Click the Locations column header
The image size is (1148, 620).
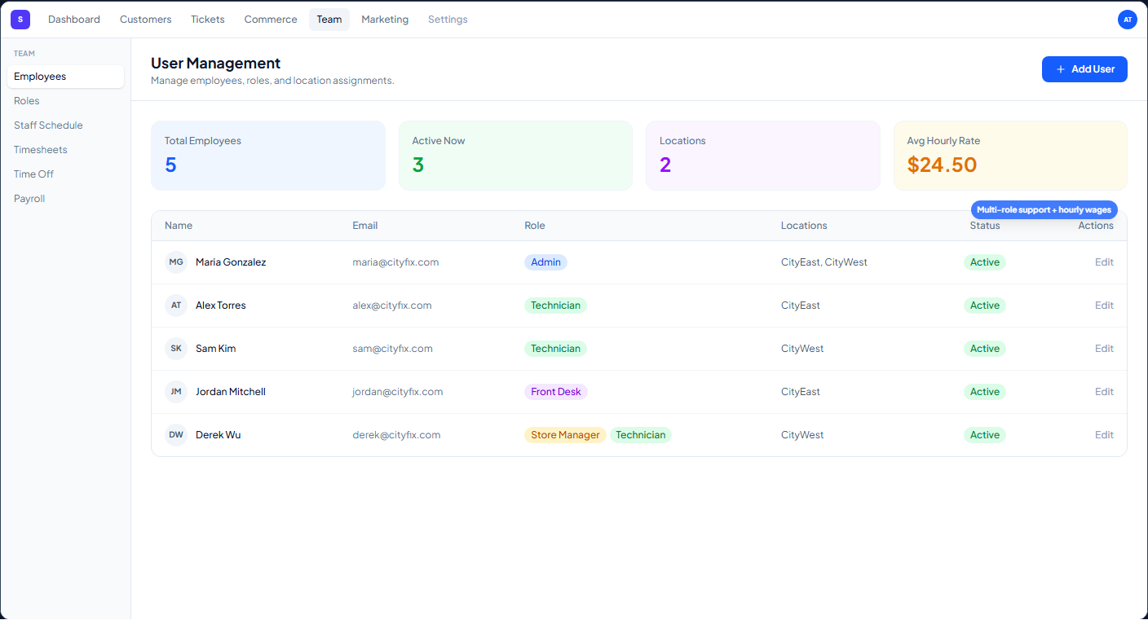[x=804, y=226]
